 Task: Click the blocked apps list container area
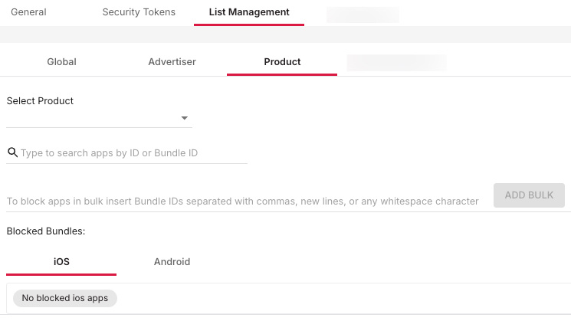click(345, 298)
